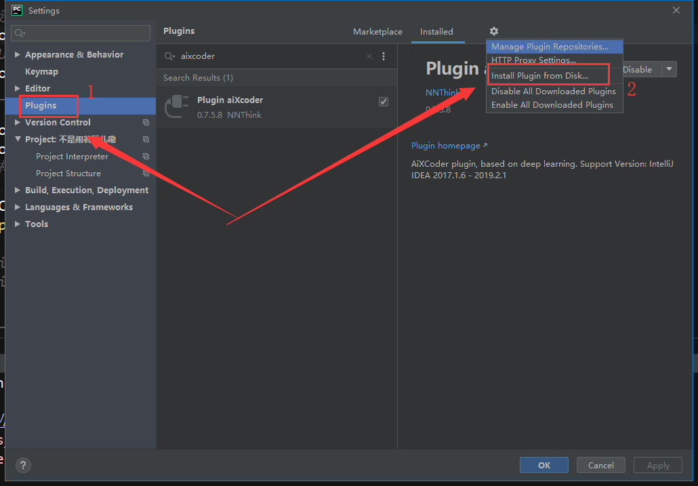This screenshot has width=698, height=486.
Task: Choose HTTP Proxy Settings from the gear menu
Action: tap(531, 60)
